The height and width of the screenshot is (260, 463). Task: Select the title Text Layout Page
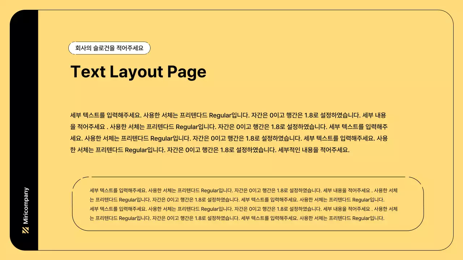pos(139,72)
